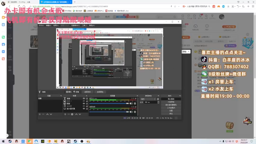Open OBS 文件(F) menu

(41, 26)
